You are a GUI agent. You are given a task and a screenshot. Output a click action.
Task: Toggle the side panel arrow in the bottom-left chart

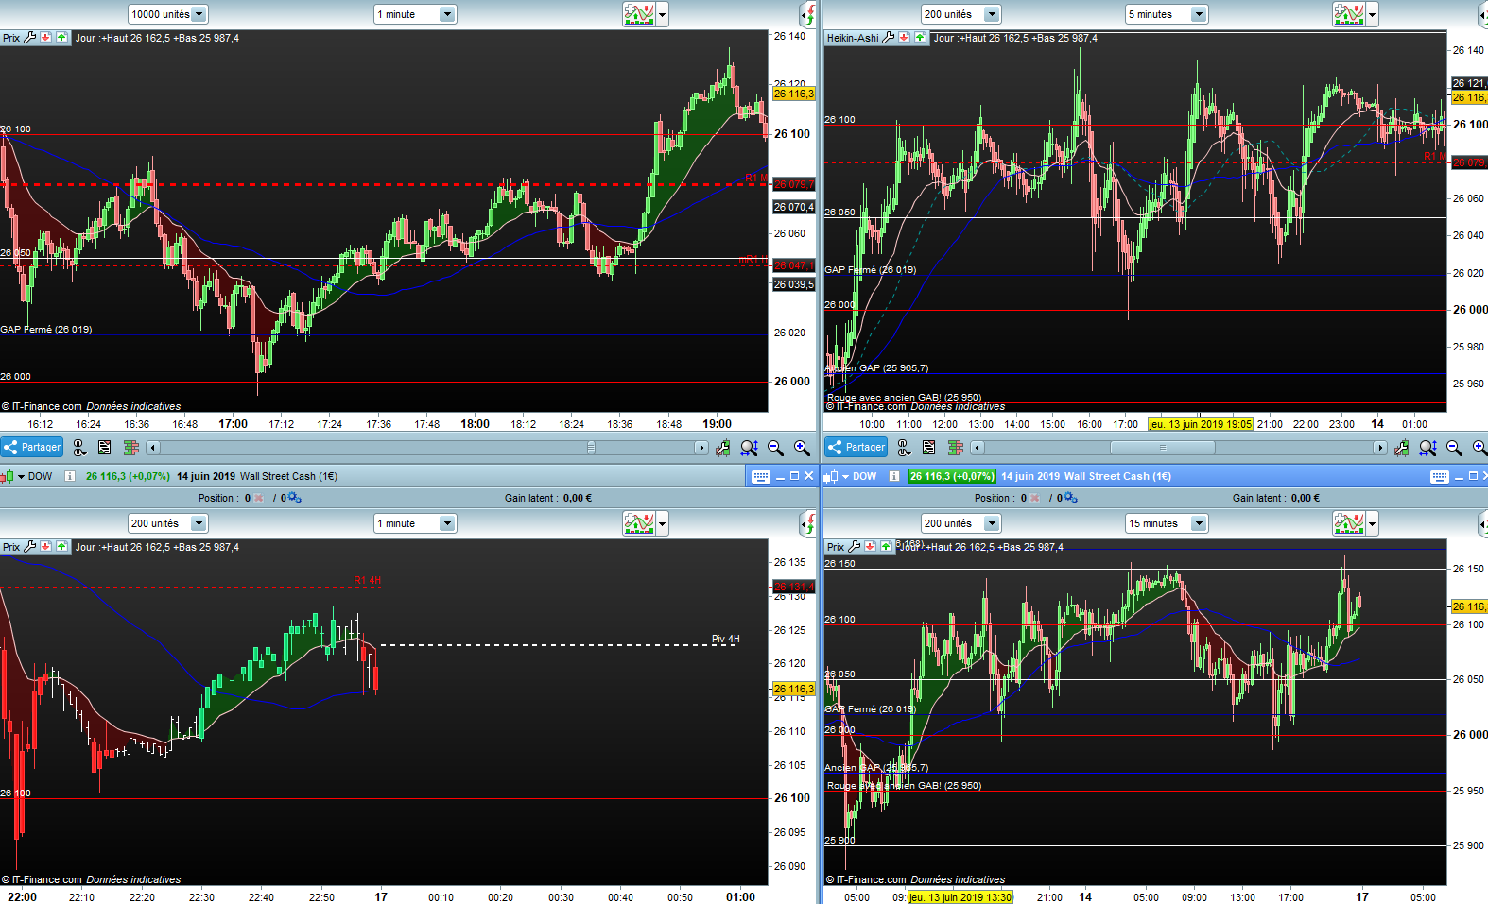click(808, 523)
